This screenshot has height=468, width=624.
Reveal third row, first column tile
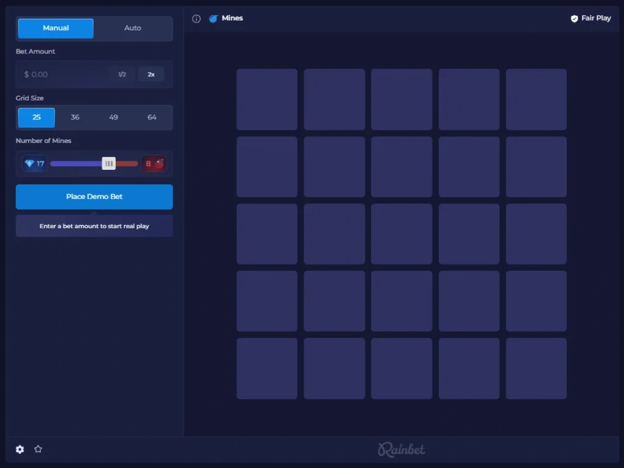[x=267, y=234]
